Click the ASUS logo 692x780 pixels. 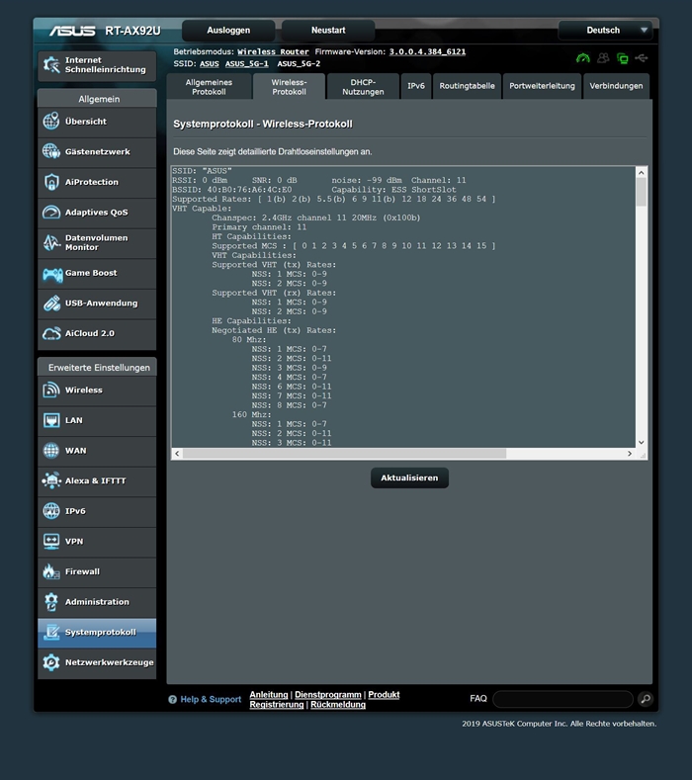(x=71, y=31)
